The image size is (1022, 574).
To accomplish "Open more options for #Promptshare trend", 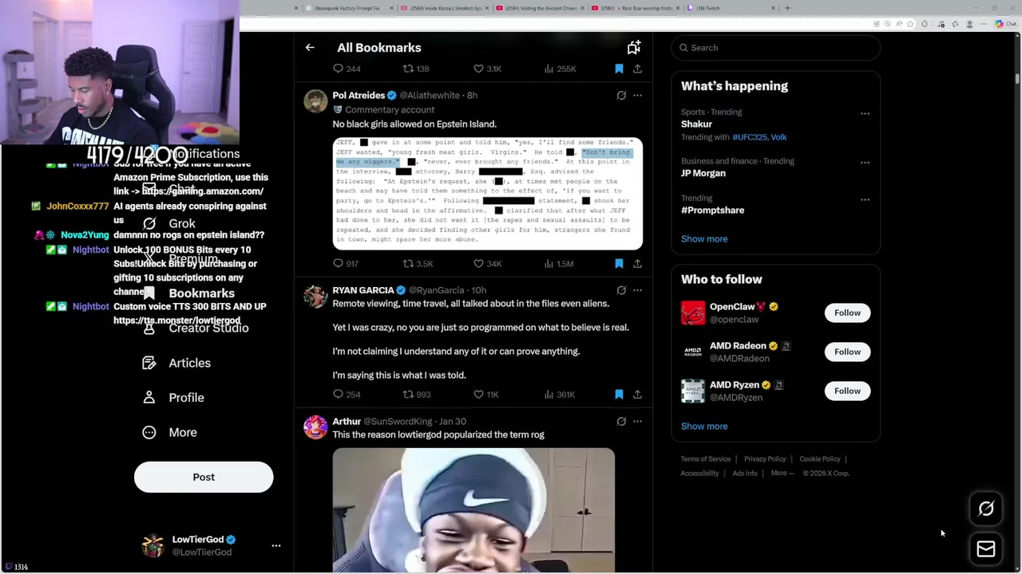I will coord(865,200).
